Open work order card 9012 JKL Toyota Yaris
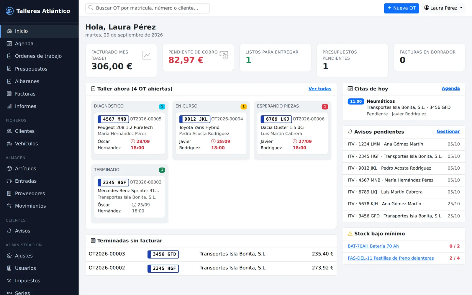This screenshot has height=295, width=472. coord(211,133)
